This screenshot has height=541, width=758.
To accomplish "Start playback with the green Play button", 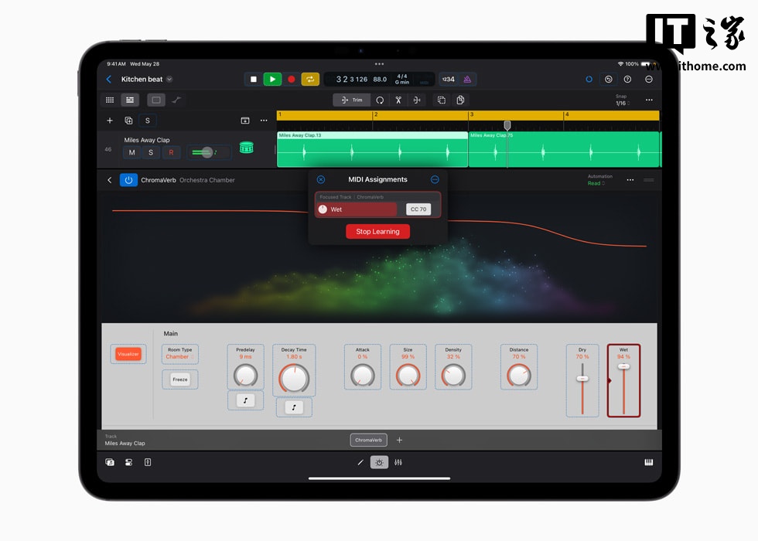I will click(272, 79).
